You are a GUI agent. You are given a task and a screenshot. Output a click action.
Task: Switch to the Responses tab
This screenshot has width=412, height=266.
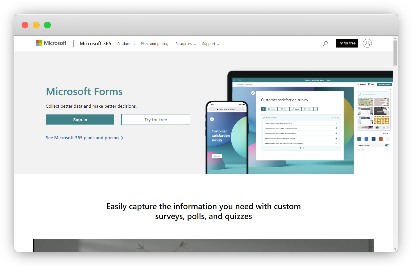249,84
